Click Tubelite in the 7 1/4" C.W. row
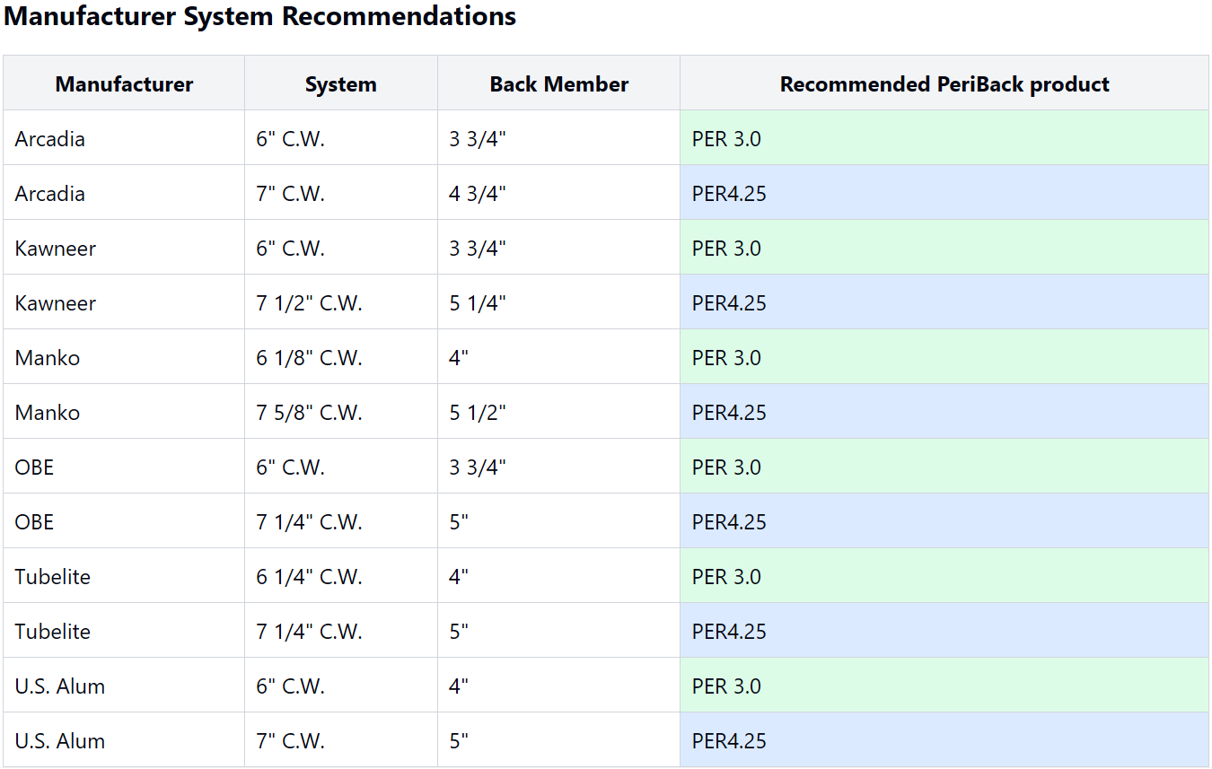Viewport: 1212px width, 769px height. pyautogui.click(x=52, y=632)
